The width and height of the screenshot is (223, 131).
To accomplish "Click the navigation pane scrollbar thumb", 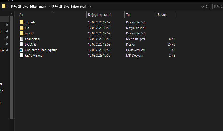I will click(x=12, y=67).
